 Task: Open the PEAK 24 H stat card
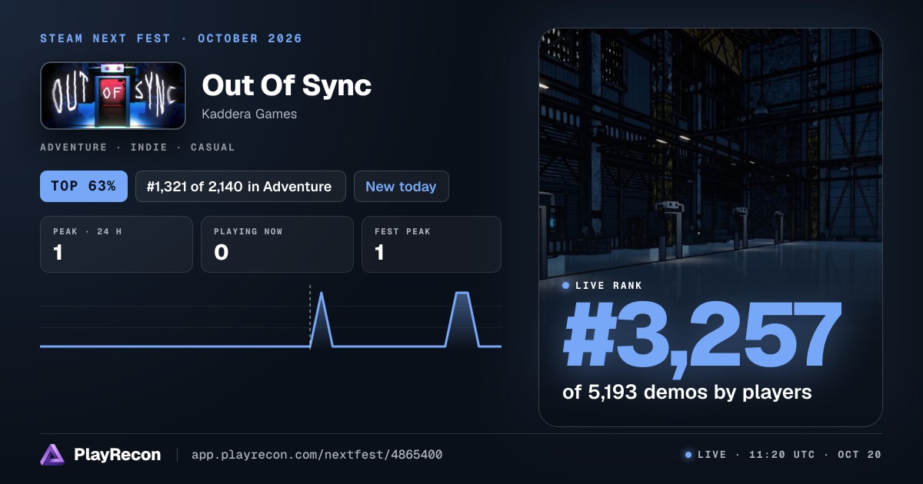[x=116, y=244]
